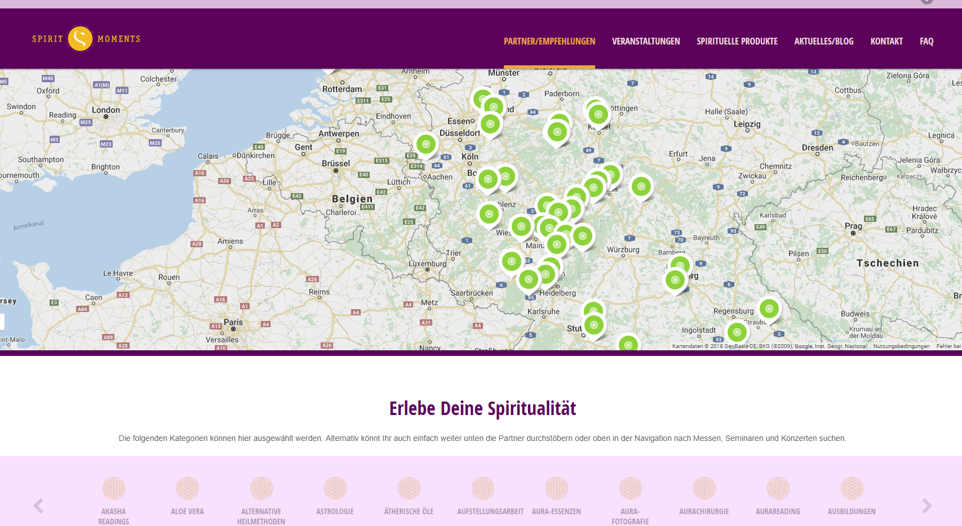Image resolution: width=962 pixels, height=526 pixels.
Task: Show next categories with right arrow
Action: coord(927,506)
